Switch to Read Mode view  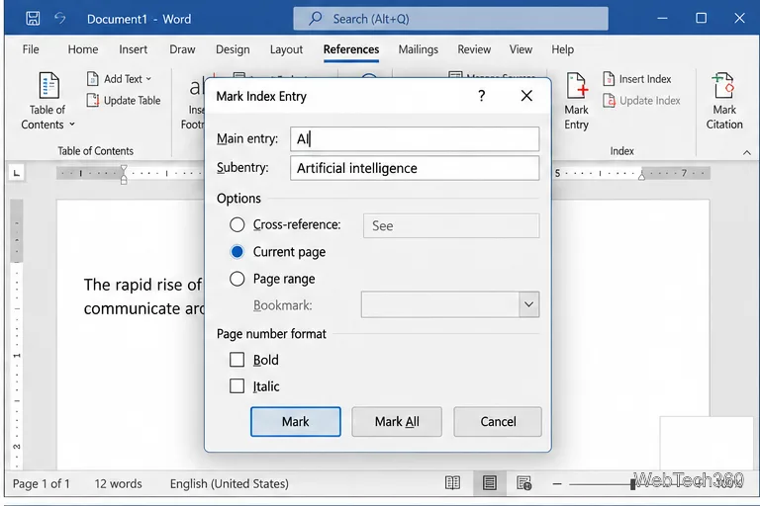coord(452,482)
